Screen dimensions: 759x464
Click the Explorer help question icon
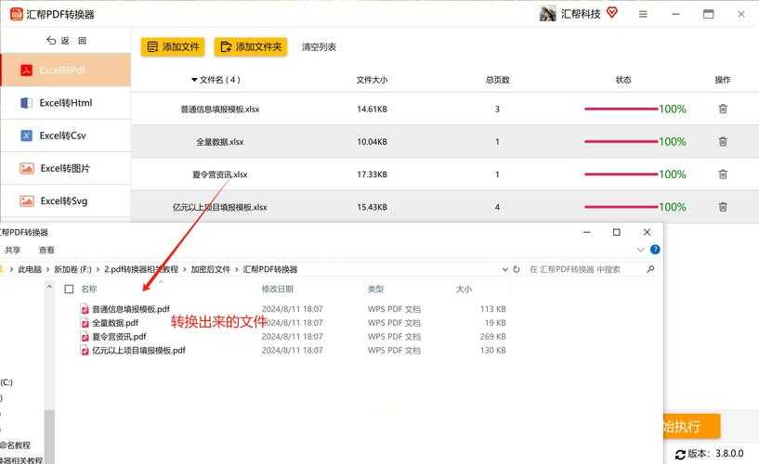point(655,250)
